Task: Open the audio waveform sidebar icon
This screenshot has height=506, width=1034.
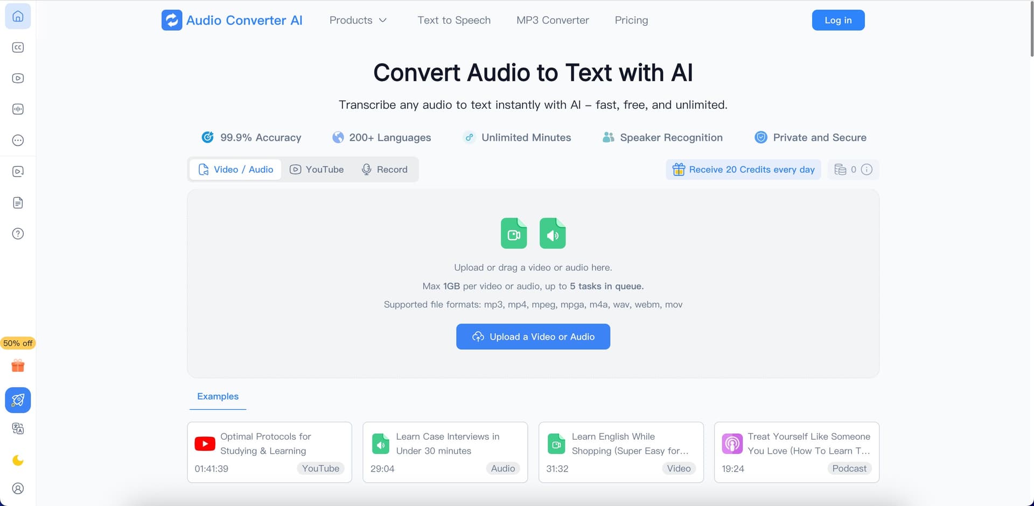Action: (x=18, y=109)
